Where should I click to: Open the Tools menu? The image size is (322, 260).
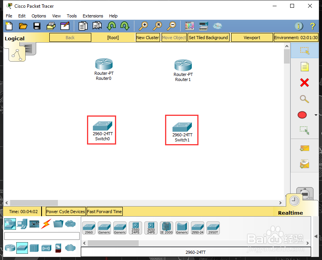[x=72, y=16]
